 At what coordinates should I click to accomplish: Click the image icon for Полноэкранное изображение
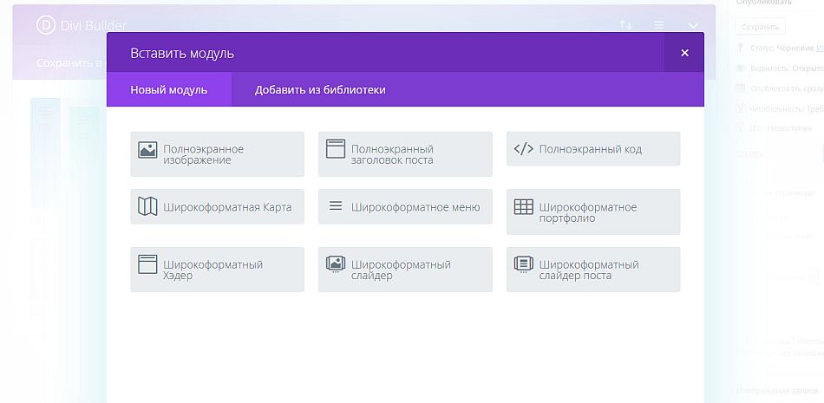(x=147, y=149)
